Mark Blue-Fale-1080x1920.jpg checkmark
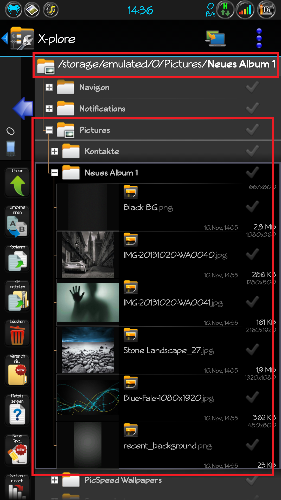Viewport: 281px width, 500px height. (x=252, y=397)
